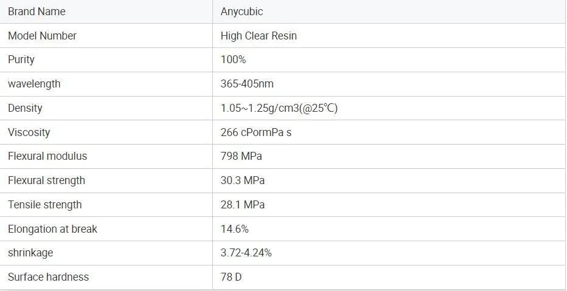The height and width of the screenshot is (291, 567).
Task: Click the Density row label
Action: [x=25, y=108]
